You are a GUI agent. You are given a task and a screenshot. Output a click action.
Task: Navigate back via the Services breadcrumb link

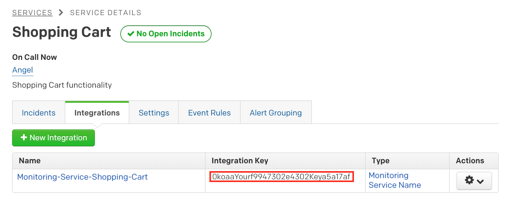32,13
